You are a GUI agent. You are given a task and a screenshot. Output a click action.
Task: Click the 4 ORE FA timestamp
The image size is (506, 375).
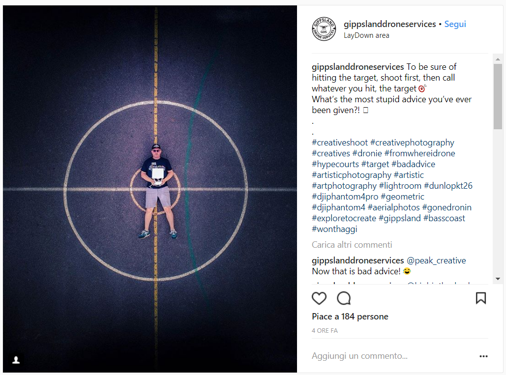pyautogui.click(x=325, y=330)
